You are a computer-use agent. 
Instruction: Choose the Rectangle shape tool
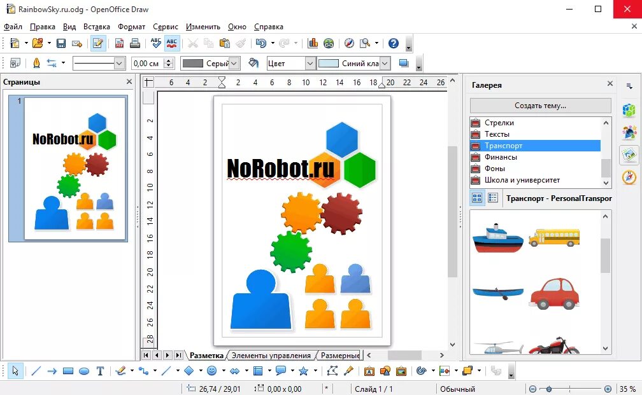click(68, 371)
